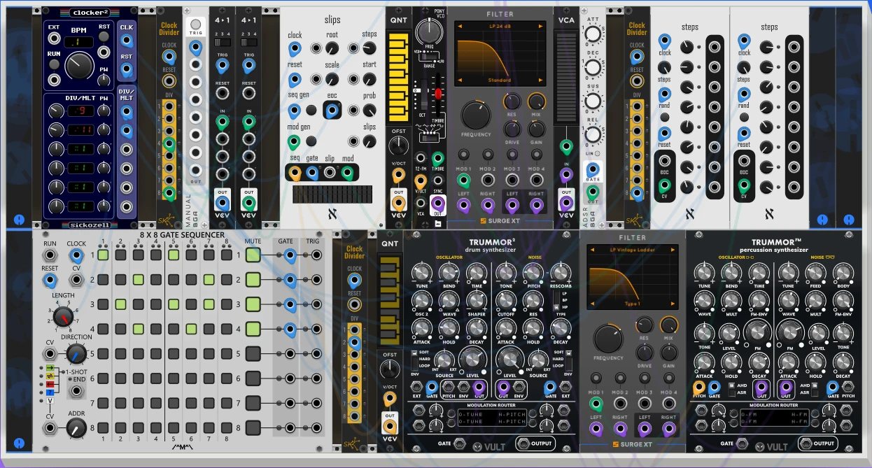Viewport: 872px width, 468px height.
Task: Click the CLOCK jack on gate sequencer
Action: click(76, 256)
